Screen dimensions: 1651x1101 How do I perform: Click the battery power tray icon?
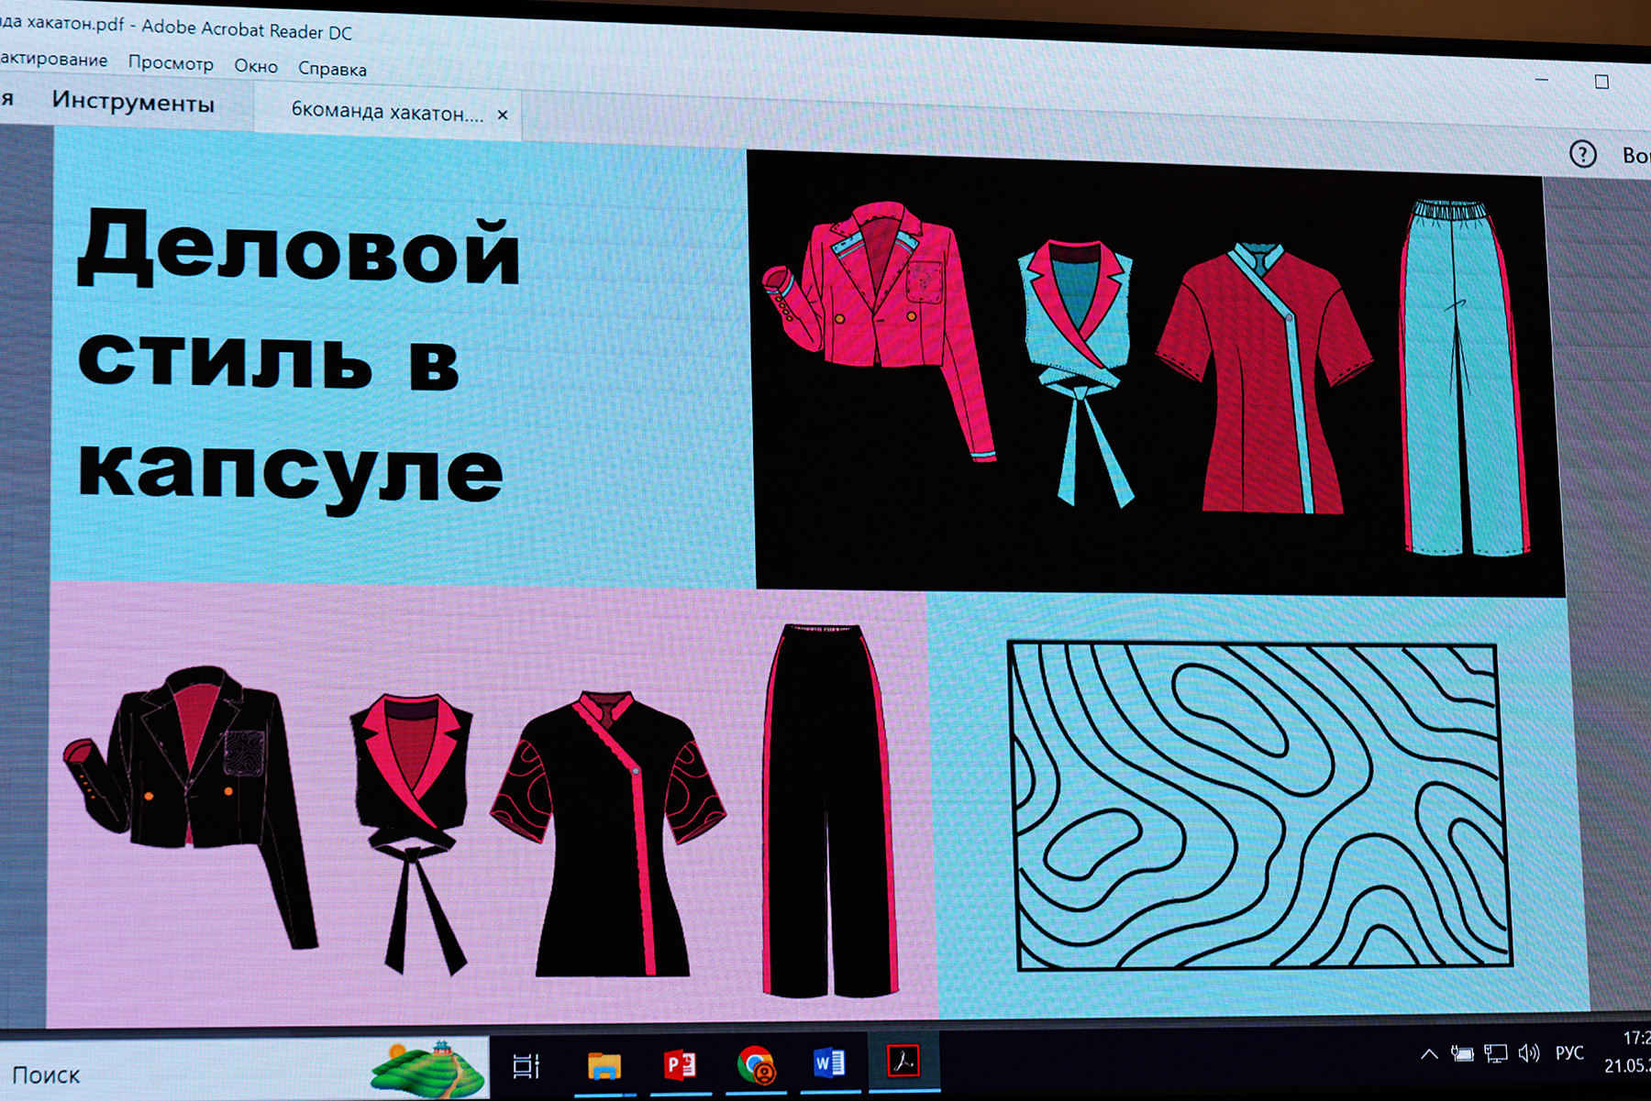(1462, 1054)
